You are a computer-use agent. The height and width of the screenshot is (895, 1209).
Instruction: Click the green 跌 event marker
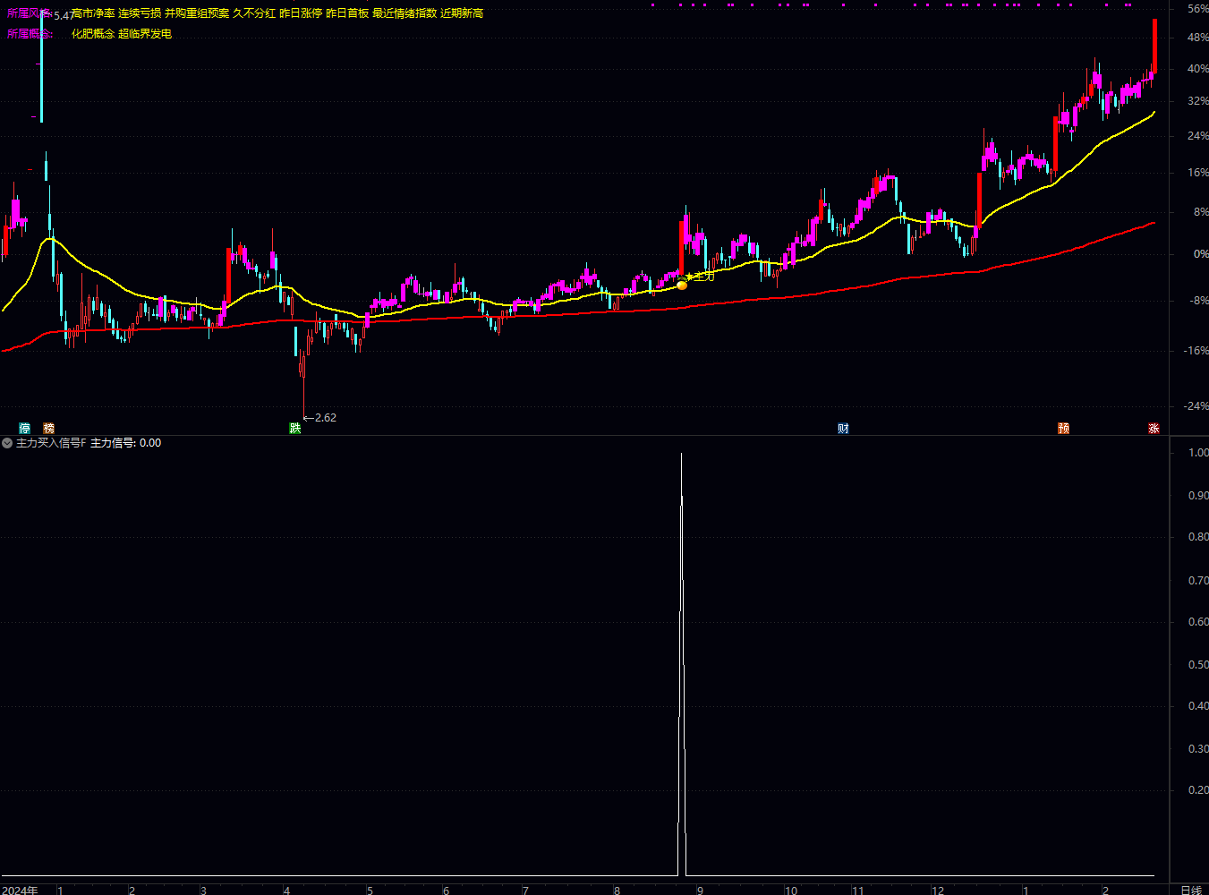point(295,429)
